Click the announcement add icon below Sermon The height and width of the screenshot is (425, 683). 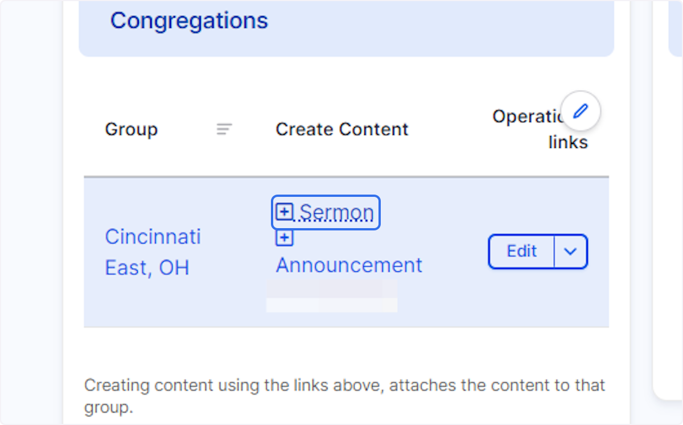click(x=284, y=237)
